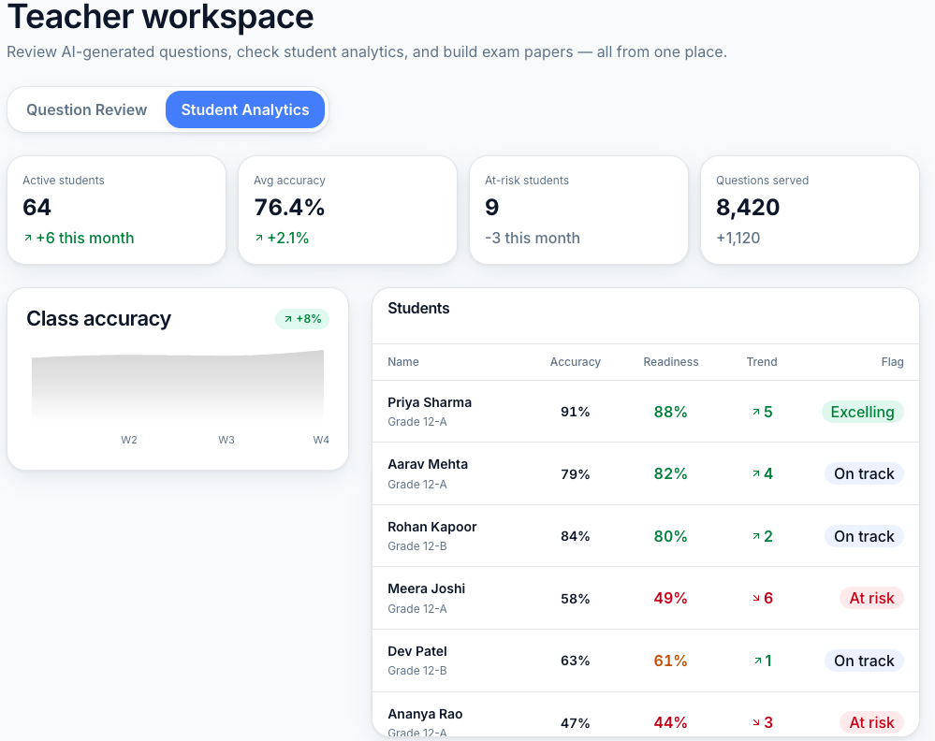Open the At-risk students card
Screen dimensions: 935x741
[x=579, y=210]
